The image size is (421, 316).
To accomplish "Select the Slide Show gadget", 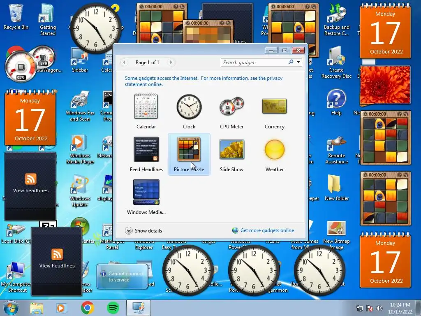I will tap(232, 154).
